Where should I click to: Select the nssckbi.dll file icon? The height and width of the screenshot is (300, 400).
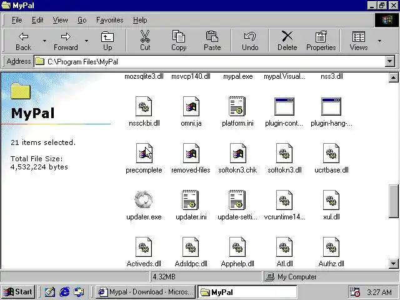click(x=144, y=106)
